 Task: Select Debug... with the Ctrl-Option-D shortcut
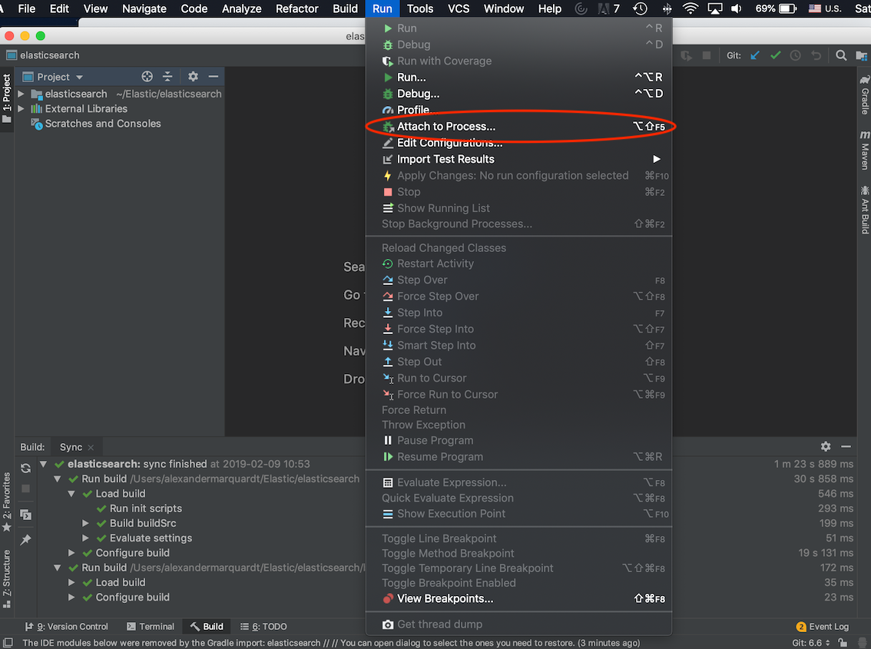click(x=518, y=94)
